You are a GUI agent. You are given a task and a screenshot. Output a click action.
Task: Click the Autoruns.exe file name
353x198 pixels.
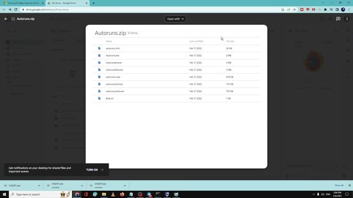click(x=113, y=56)
